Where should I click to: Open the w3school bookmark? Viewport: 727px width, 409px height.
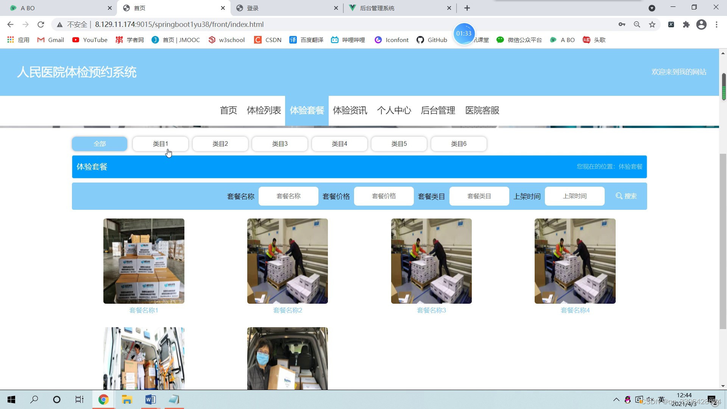(226, 40)
